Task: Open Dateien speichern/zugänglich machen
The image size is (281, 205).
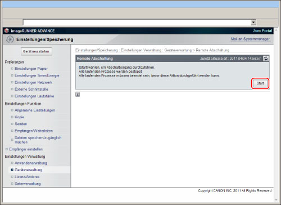Action: click(38, 140)
